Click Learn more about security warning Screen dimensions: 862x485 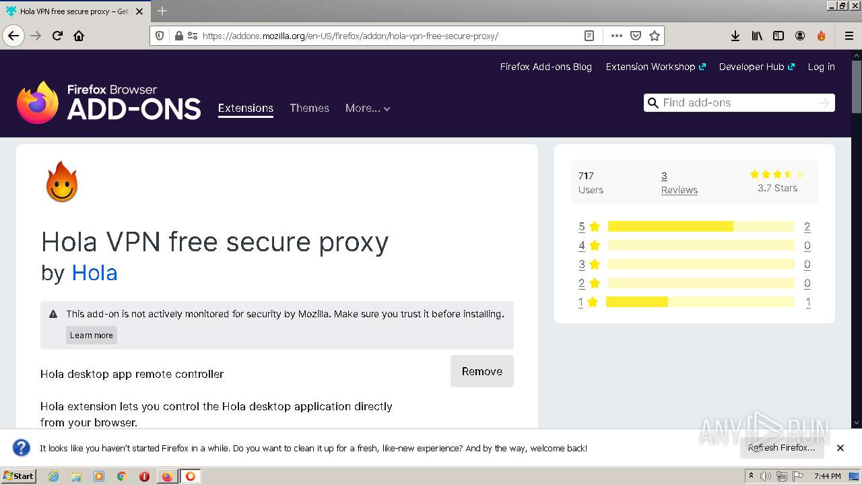[x=92, y=335]
